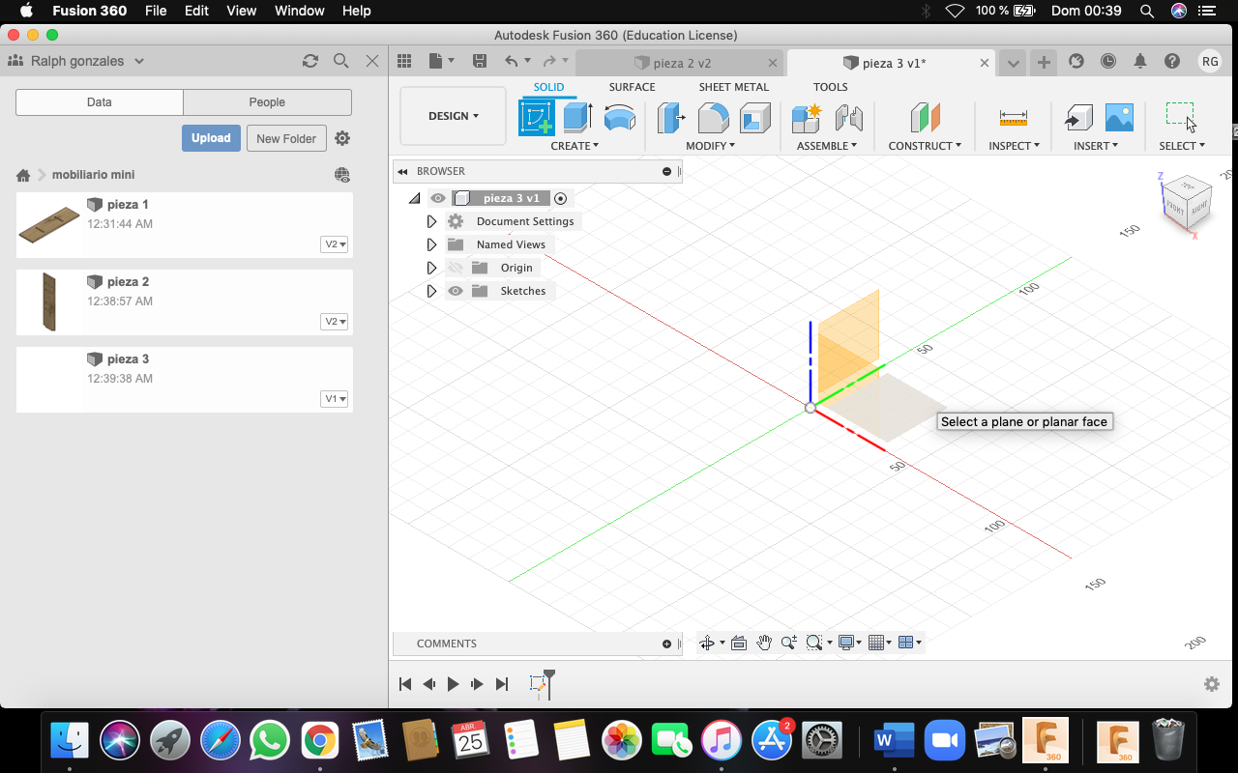Switch to the People tab in data panel
1238x773 pixels.
pos(267,102)
